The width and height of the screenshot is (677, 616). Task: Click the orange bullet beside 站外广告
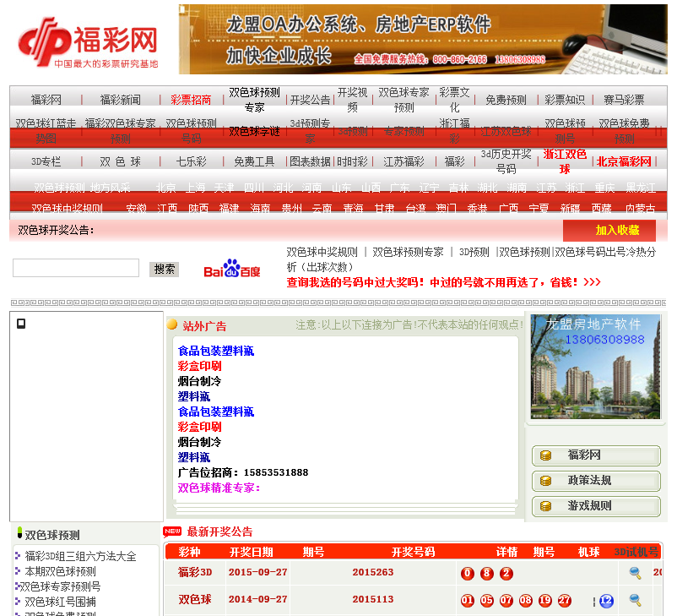[x=172, y=324]
